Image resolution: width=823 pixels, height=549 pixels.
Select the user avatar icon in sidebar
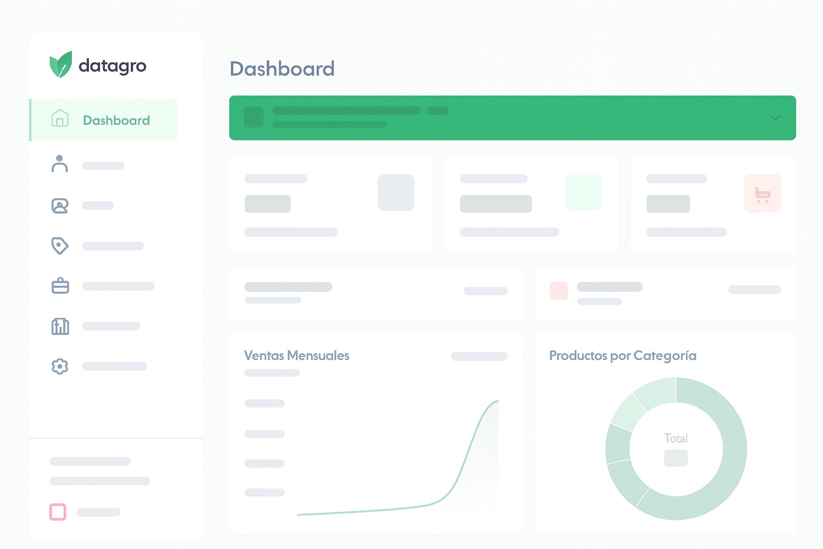click(x=60, y=205)
